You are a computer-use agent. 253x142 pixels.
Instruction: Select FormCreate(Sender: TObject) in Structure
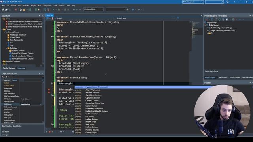tap(23, 56)
